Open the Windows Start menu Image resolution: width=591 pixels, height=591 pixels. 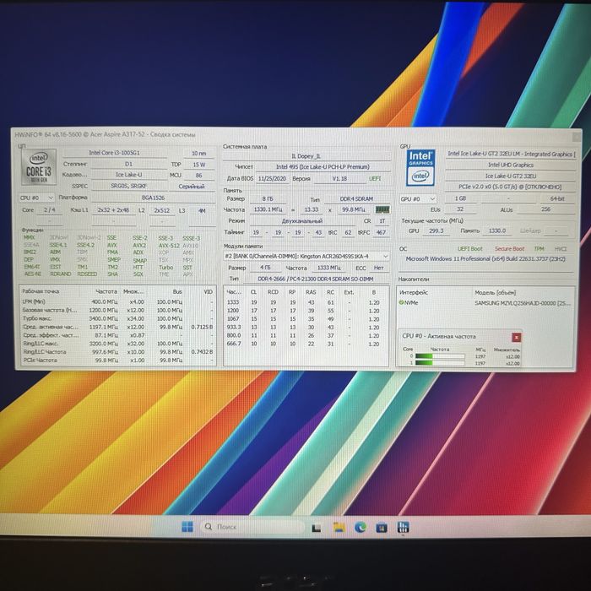point(187,527)
